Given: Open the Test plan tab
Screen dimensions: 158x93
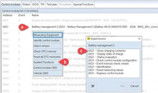Looking at the screenshot, I should (x=52, y=5).
